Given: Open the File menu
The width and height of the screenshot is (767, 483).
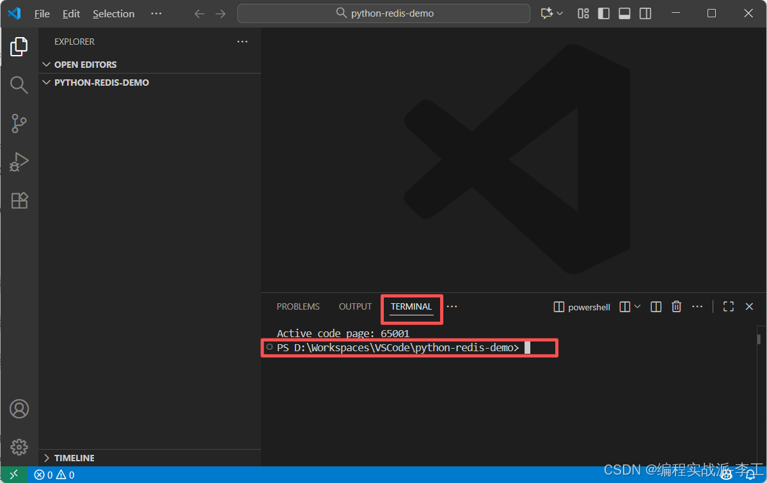Looking at the screenshot, I should [42, 13].
